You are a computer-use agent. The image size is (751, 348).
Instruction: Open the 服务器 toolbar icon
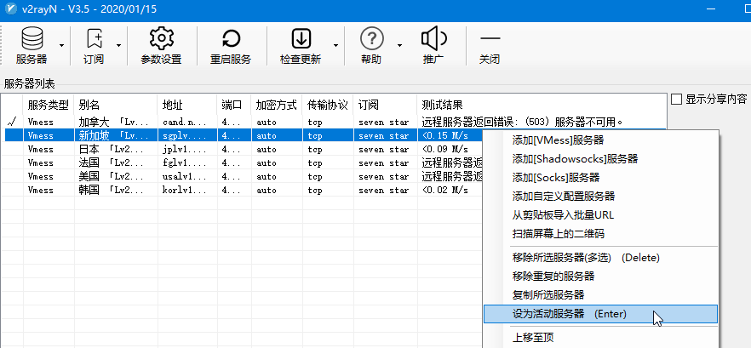click(x=32, y=39)
